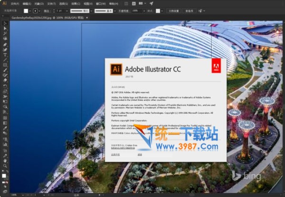The image size is (285, 197).
Task: Reset to default fill and stroke
Action: (3, 171)
